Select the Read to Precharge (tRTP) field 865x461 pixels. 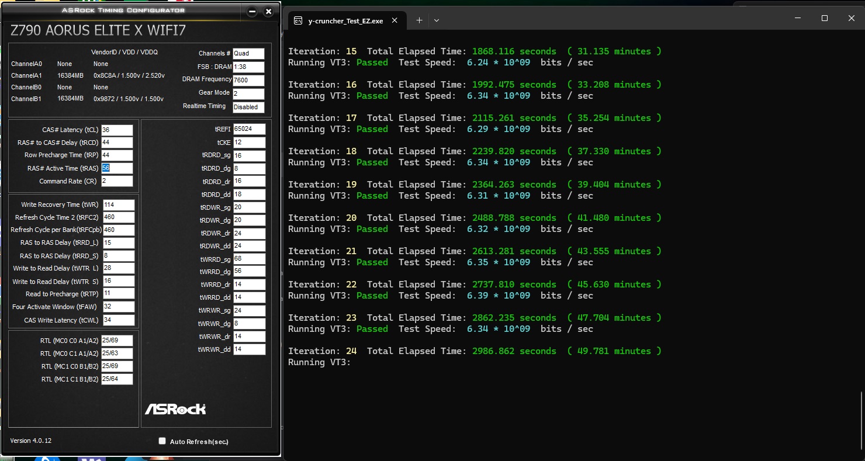pyautogui.click(x=119, y=294)
